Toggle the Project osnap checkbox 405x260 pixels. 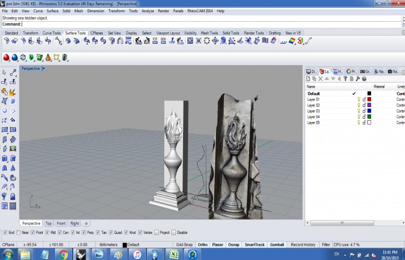(x=156, y=232)
